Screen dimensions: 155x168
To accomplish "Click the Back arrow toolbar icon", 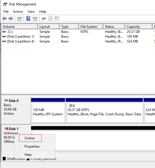I will [4, 18].
